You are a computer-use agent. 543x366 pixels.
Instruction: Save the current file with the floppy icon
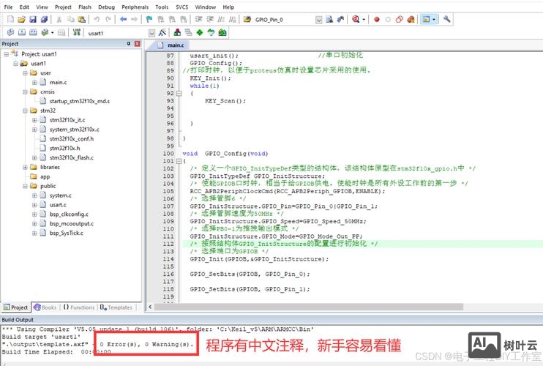33,19
